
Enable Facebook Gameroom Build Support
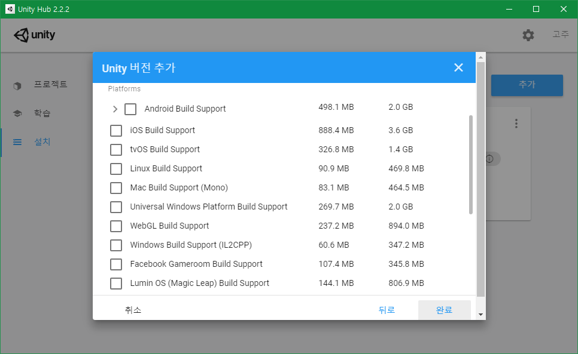[116, 264]
